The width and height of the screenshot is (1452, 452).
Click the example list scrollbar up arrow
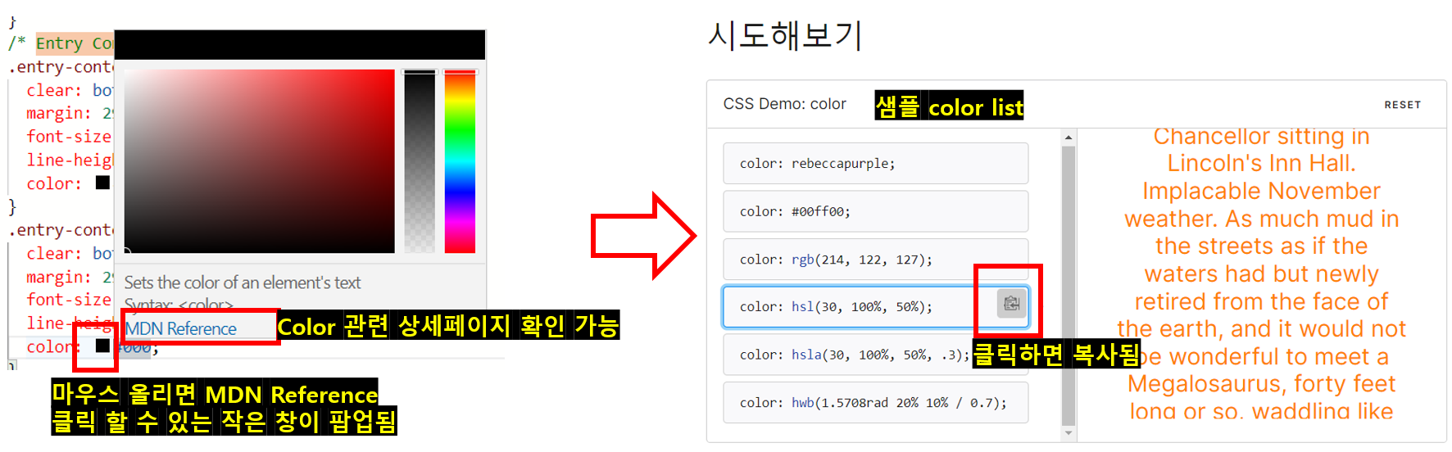click(1068, 138)
